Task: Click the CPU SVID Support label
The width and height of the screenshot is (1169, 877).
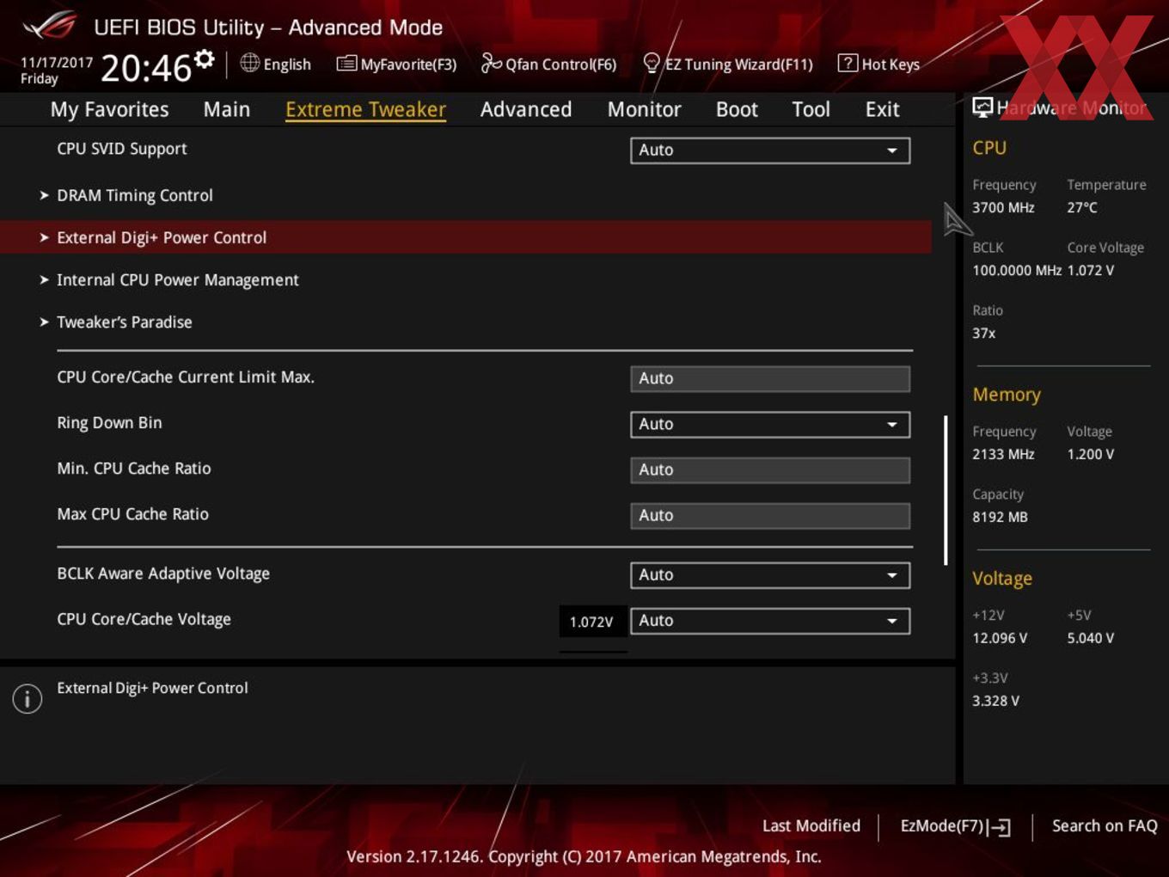Action: coord(122,149)
